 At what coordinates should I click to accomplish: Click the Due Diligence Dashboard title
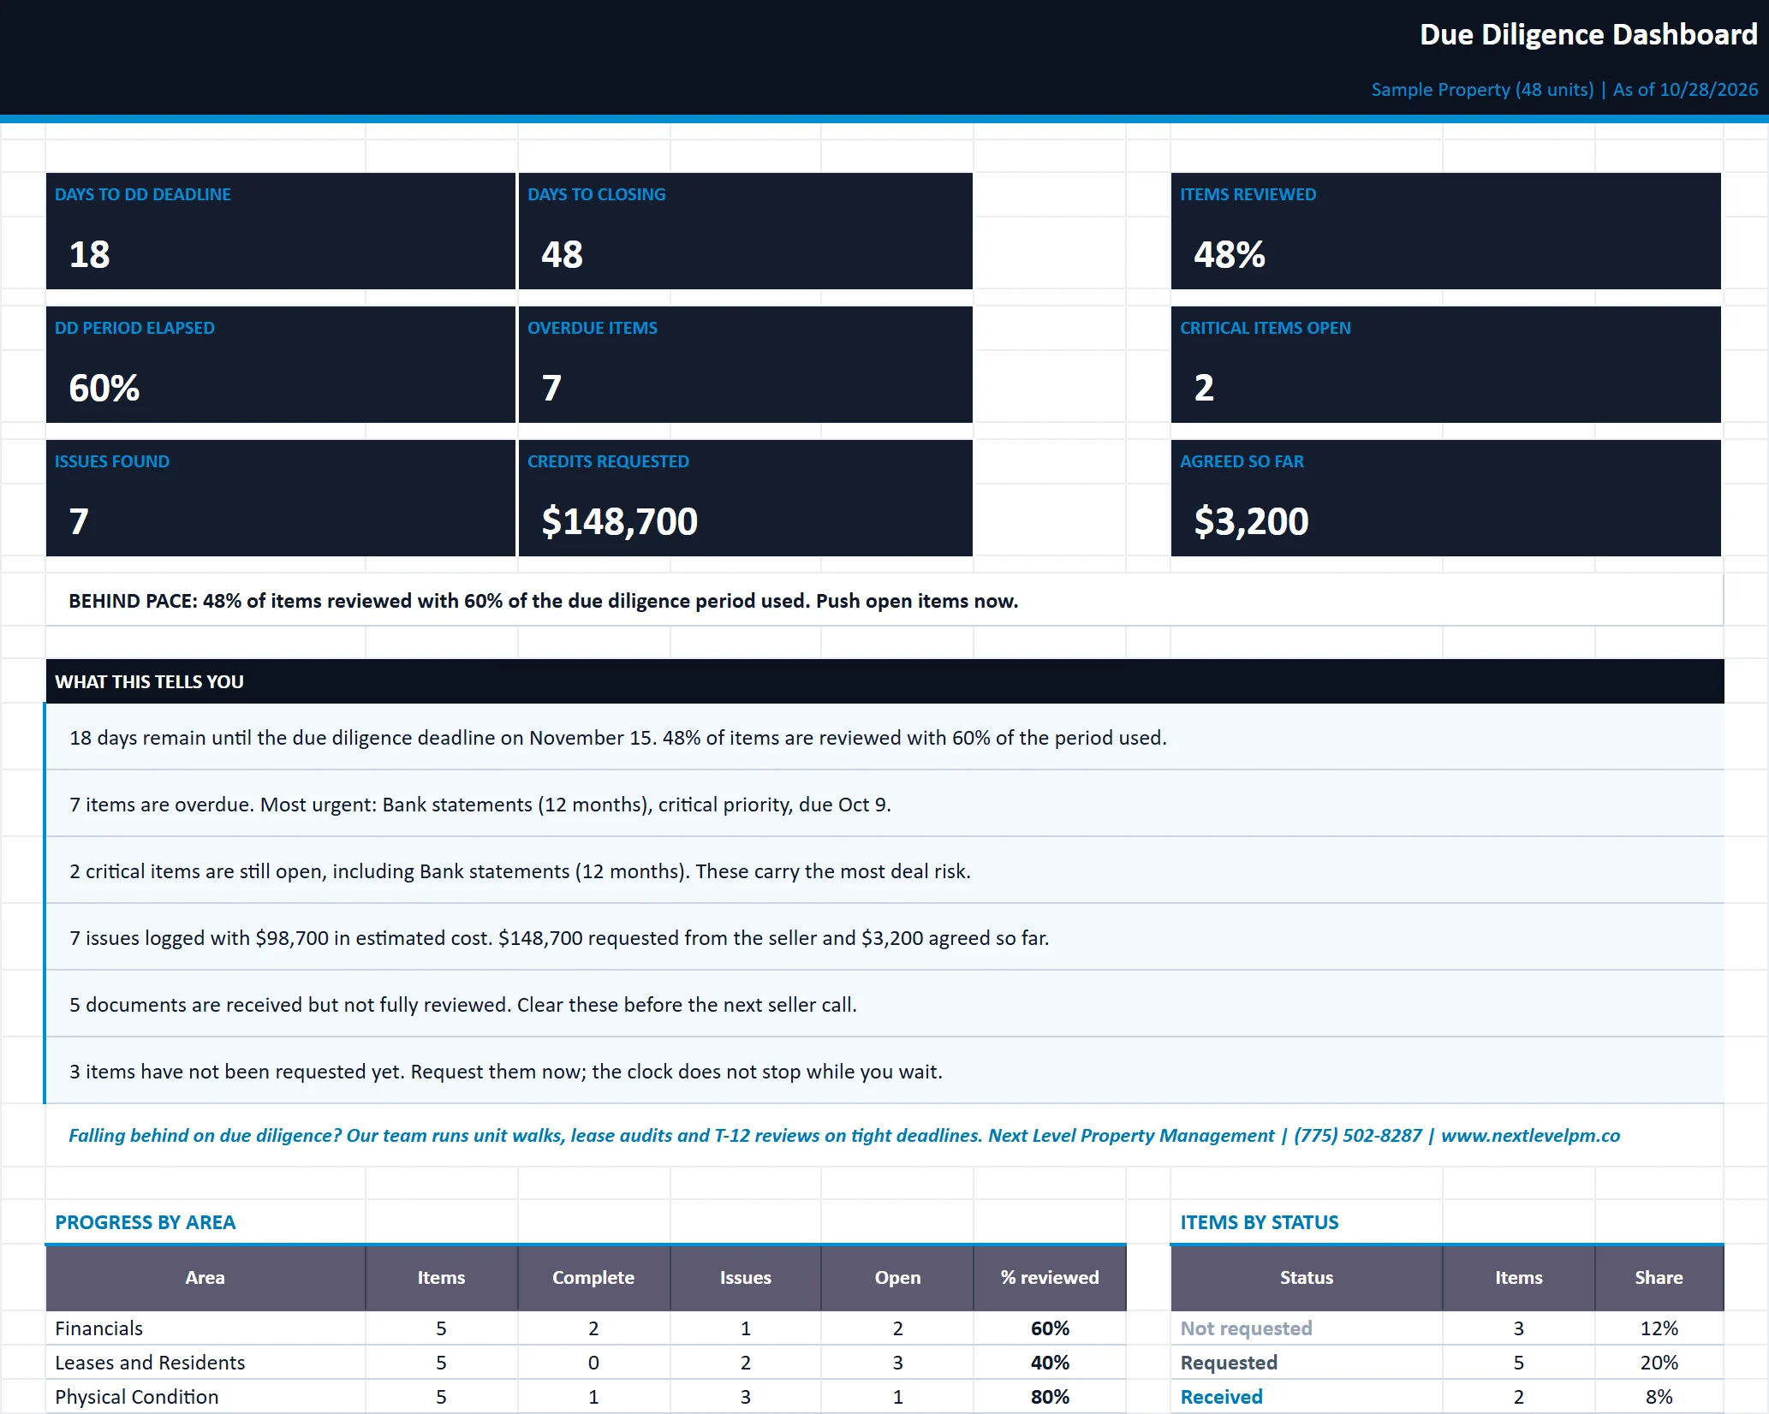pos(1588,34)
